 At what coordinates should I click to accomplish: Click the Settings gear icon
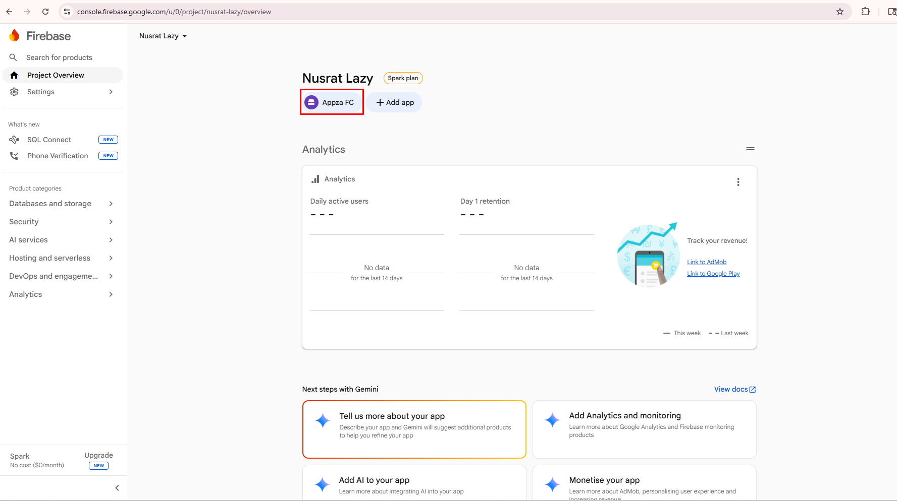point(14,92)
